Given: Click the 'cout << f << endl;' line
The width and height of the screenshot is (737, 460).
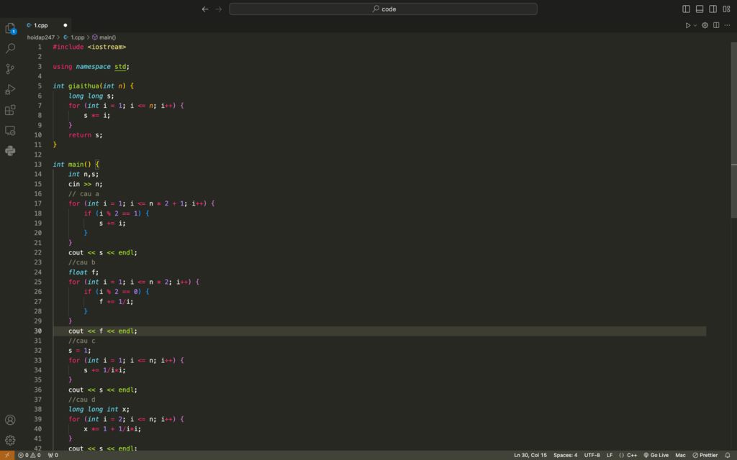Looking at the screenshot, I should click(x=102, y=331).
